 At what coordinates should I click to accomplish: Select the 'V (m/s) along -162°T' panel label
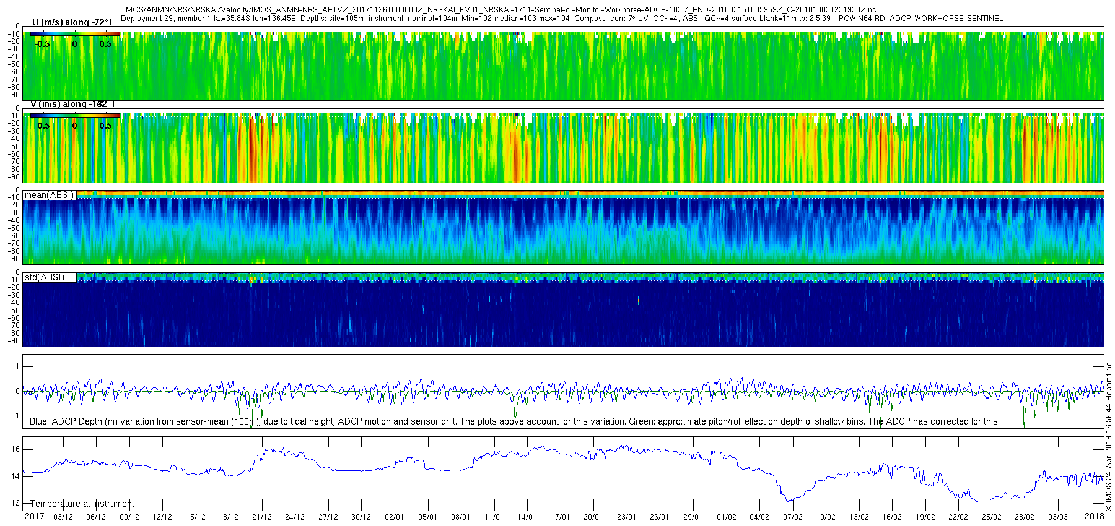(72, 104)
